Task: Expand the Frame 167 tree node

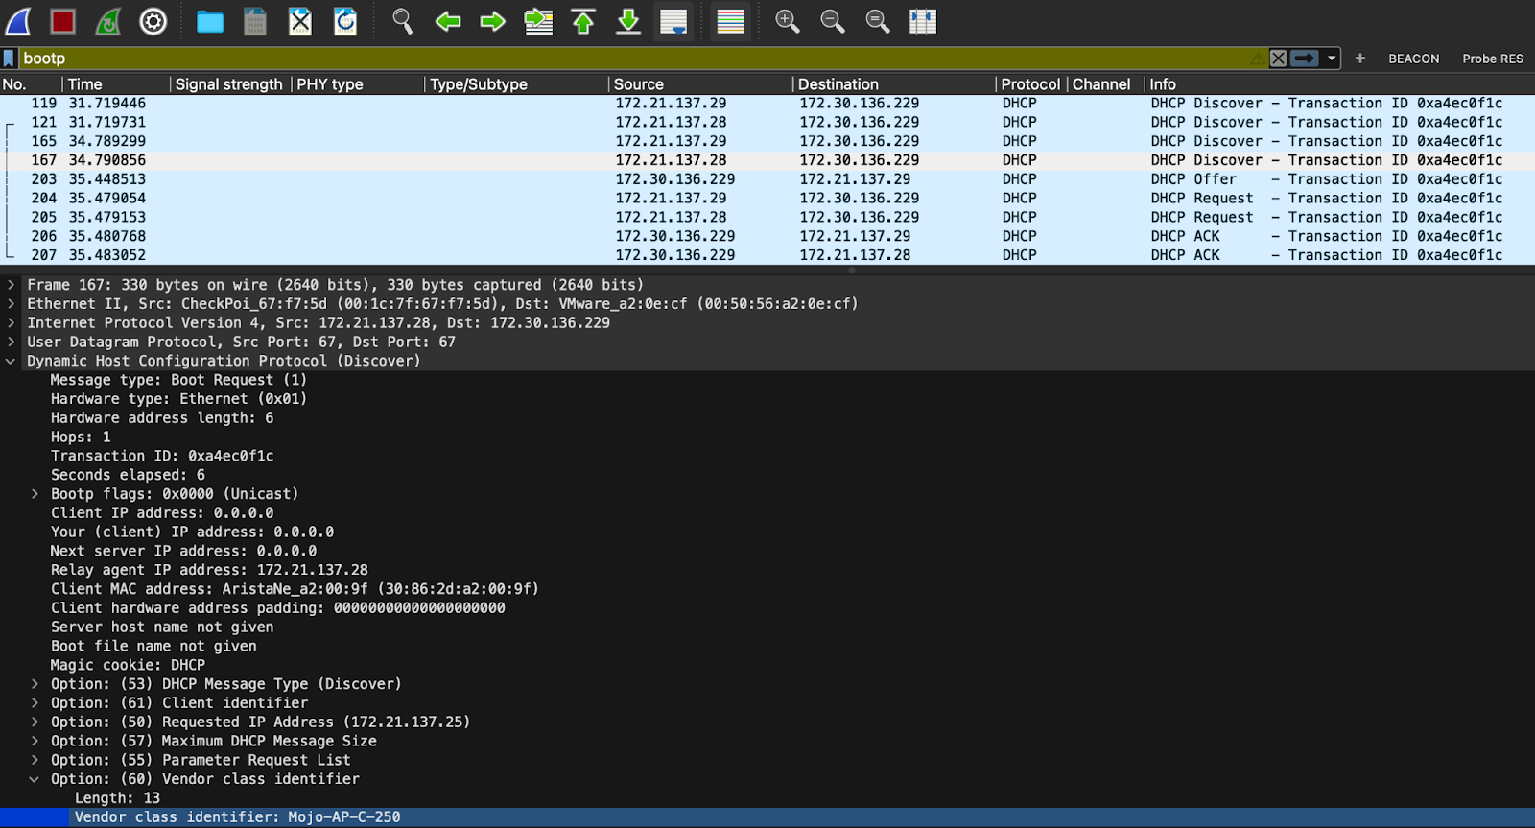Action: click(11, 285)
